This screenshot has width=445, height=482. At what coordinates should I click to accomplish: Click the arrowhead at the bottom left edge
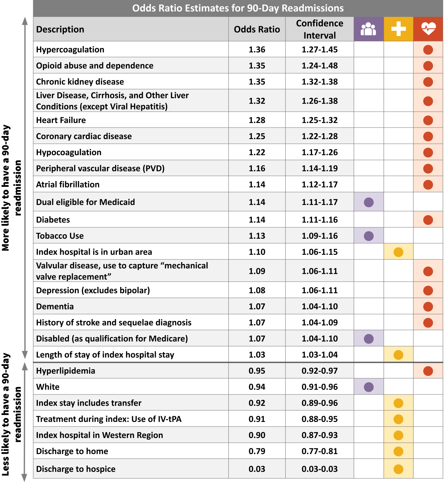(x=24, y=477)
